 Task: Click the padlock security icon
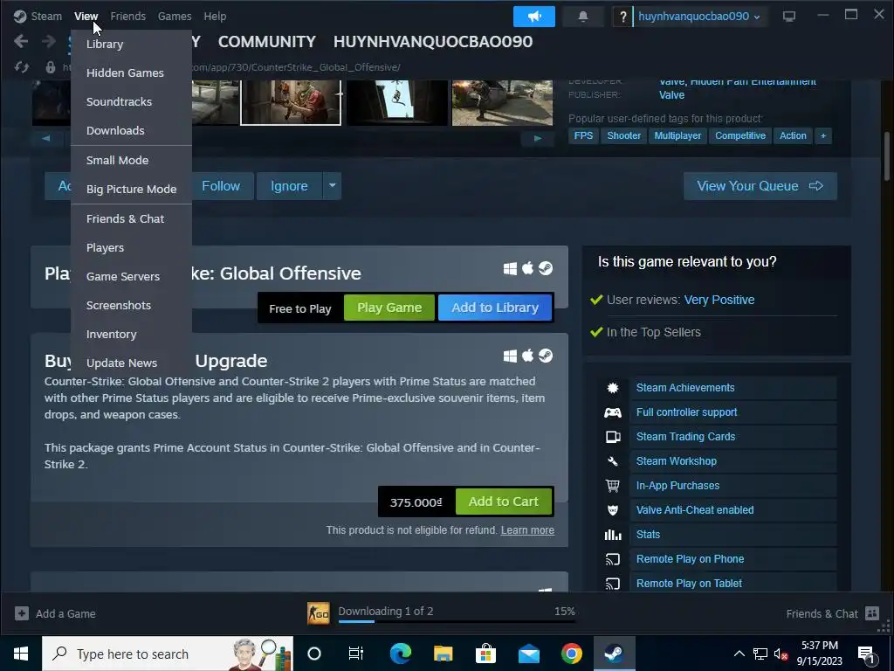point(50,67)
